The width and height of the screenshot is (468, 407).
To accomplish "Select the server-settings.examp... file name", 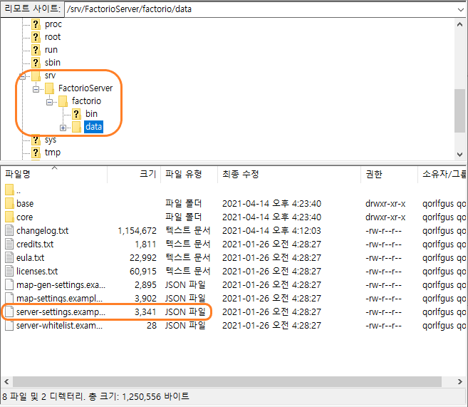I will tap(61, 311).
